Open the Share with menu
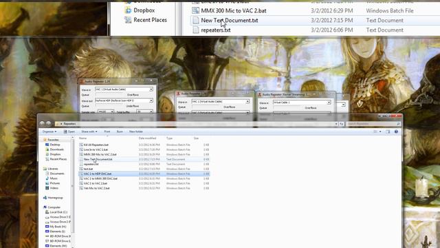The image size is (440, 248). (89, 132)
